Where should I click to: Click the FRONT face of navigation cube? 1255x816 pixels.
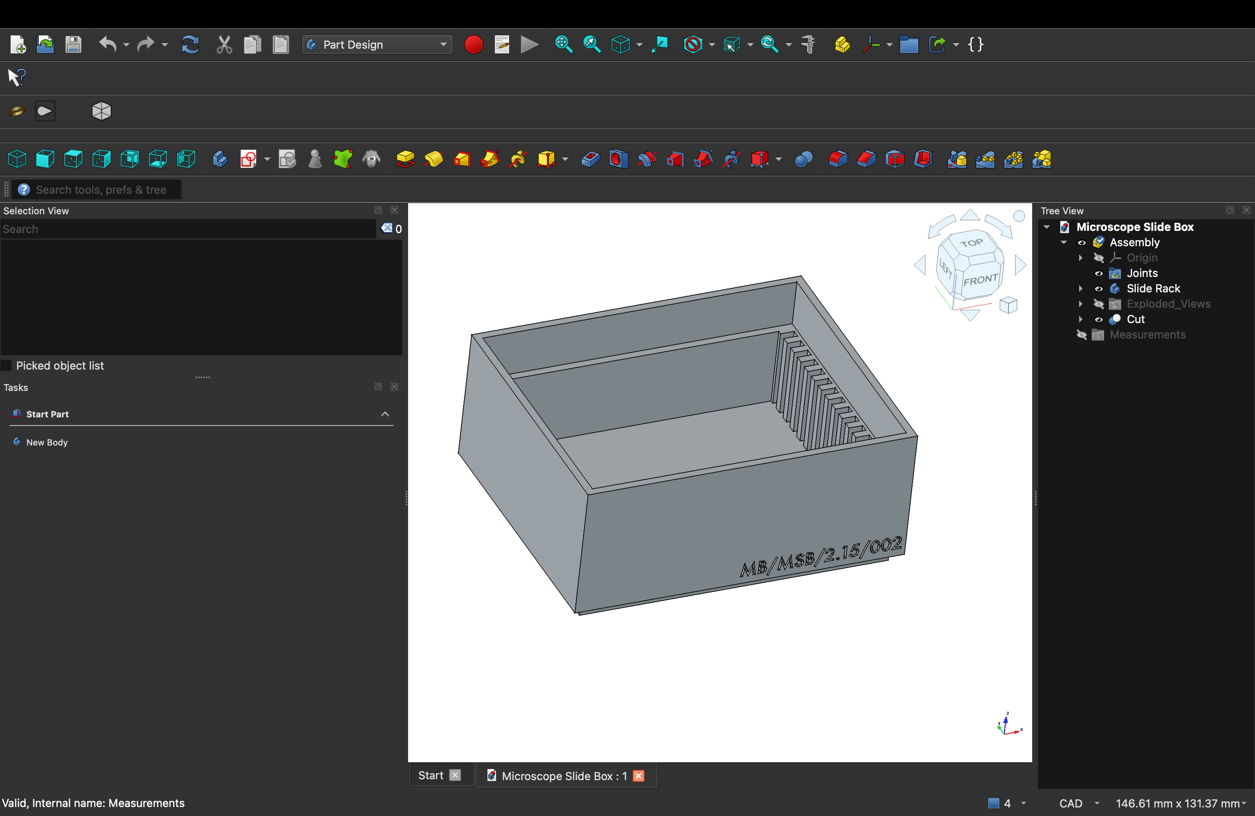pos(981,280)
